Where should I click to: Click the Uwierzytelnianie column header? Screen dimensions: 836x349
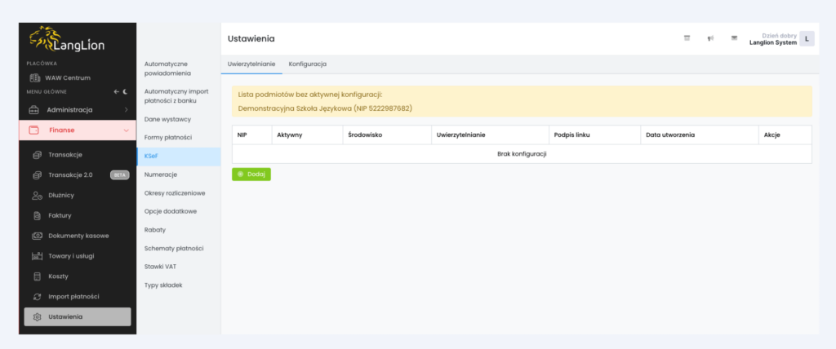(490, 135)
